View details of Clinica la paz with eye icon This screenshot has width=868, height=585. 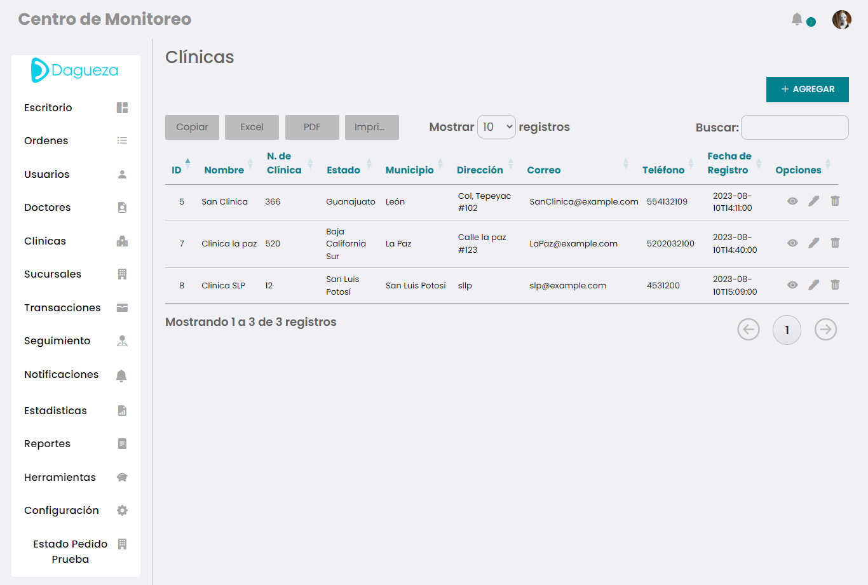tap(792, 243)
